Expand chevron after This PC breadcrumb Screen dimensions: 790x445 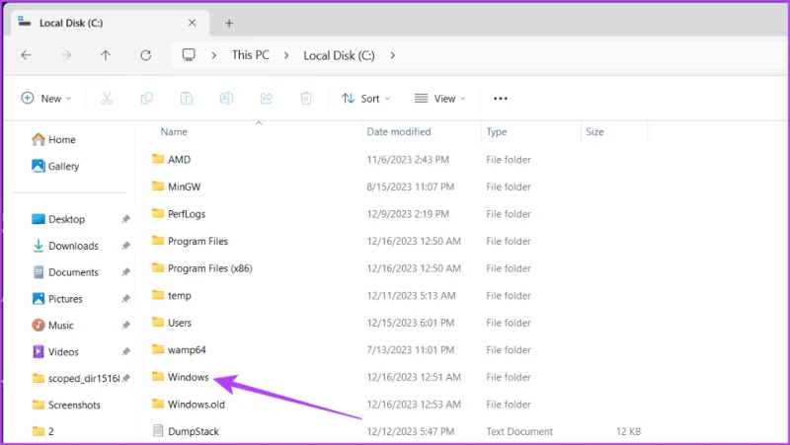click(286, 55)
